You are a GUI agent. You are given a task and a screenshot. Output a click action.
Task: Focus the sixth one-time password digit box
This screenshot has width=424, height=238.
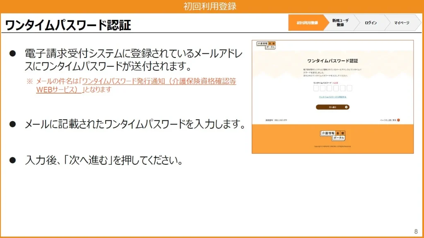coord(349,88)
